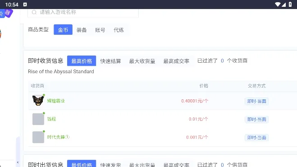Click the 价格 column header
The image size is (297, 167).
click(204, 86)
